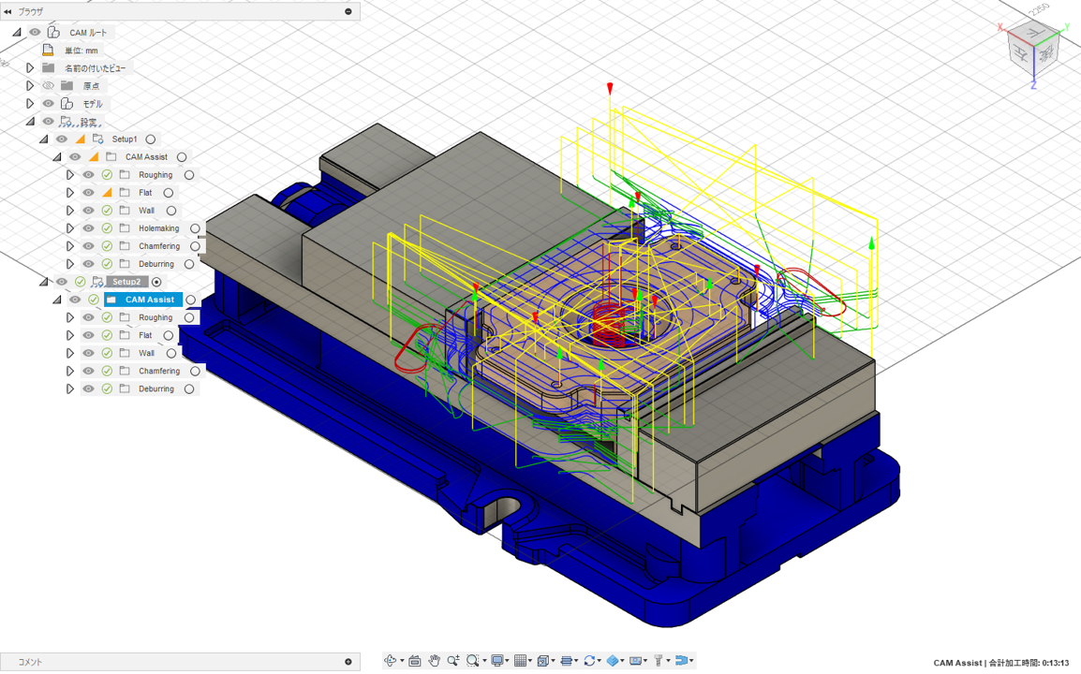Toggle visibility eye of CAM root
Viewport: 1081px width, 674px height.
[x=35, y=33]
